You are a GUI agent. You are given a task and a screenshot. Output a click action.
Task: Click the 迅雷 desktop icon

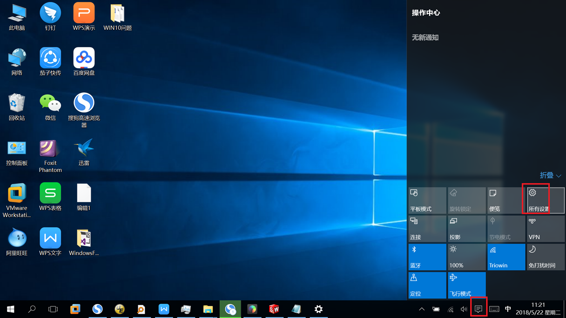[x=84, y=152]
